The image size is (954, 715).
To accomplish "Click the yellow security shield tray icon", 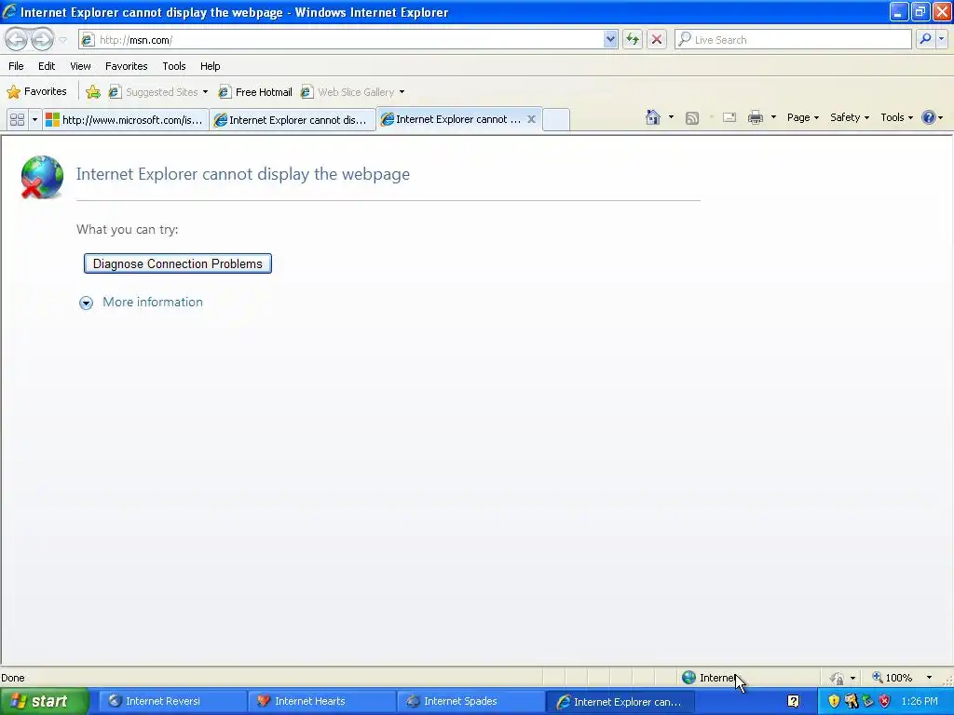I will [x=834, y=702].
